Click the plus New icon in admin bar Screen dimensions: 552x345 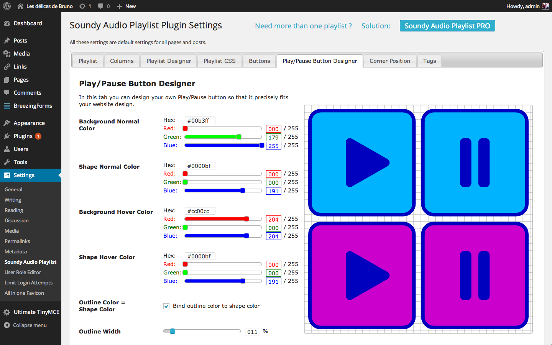(x=119, y=6)
